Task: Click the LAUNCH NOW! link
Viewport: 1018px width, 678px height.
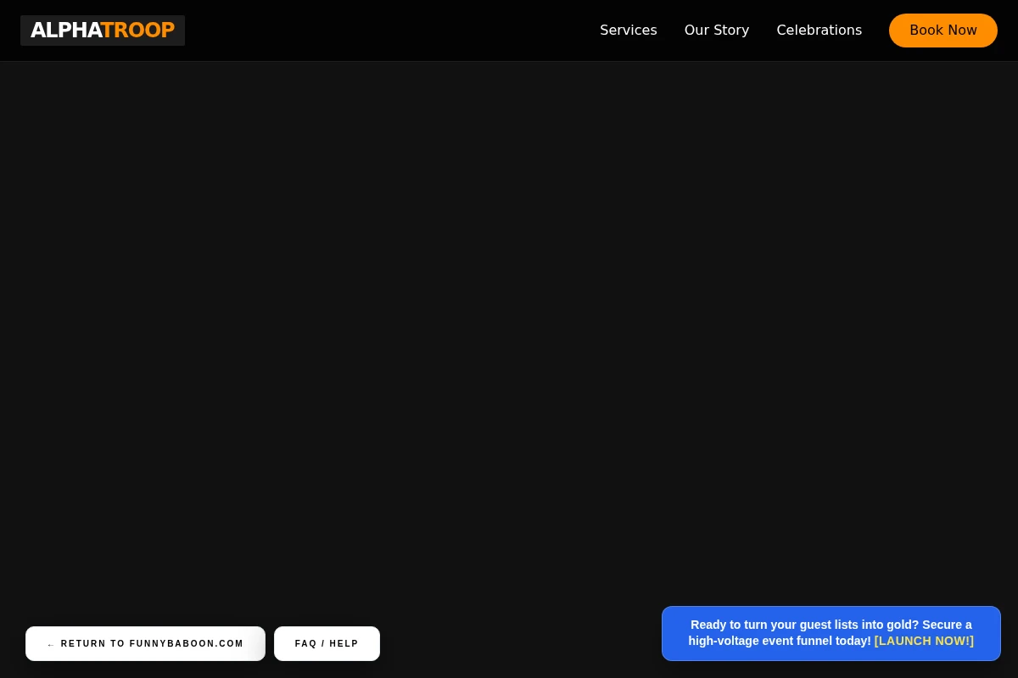Action: (x=924, y=642)
